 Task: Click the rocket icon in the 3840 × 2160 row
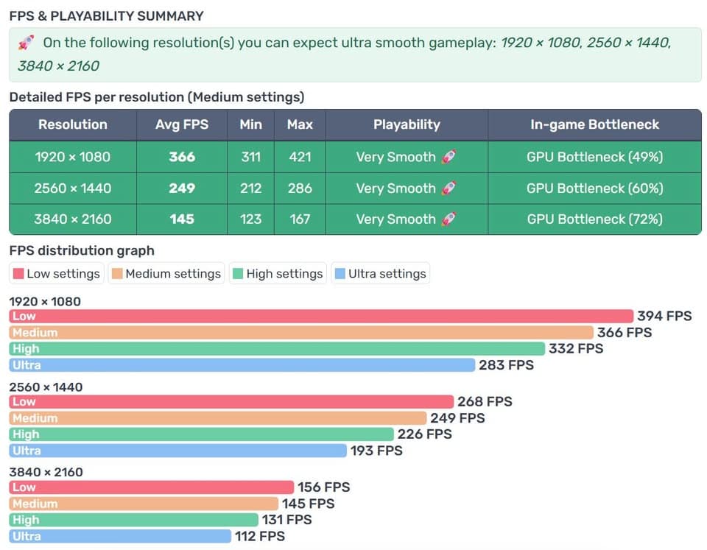(x=449, y=219)
